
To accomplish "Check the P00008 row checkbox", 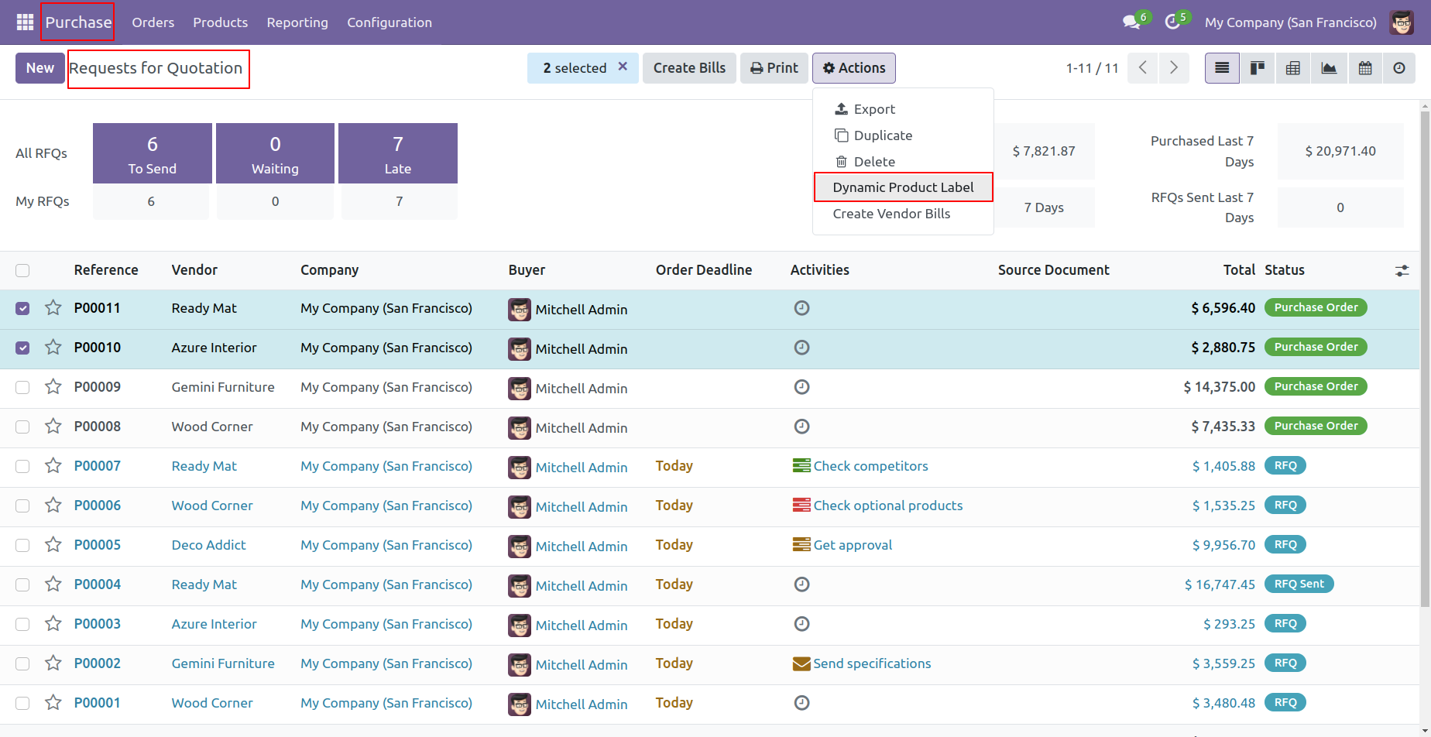I will pyautogui.click(x=22, y=427).
